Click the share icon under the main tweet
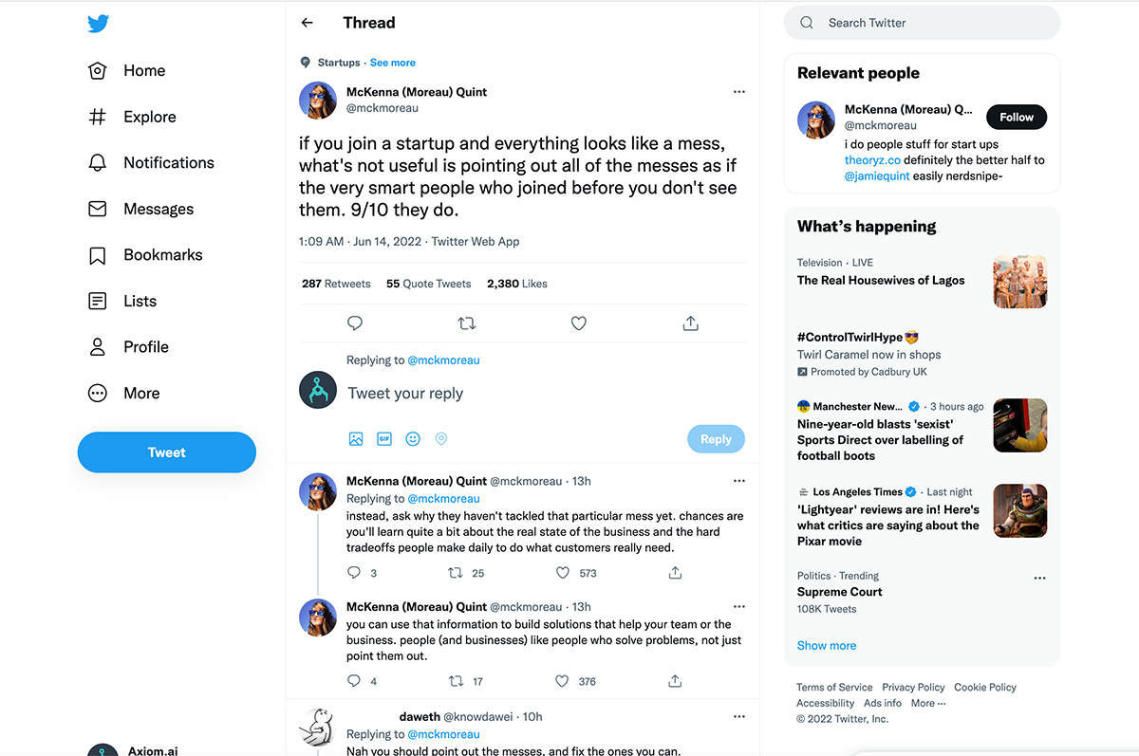This screenshot has width=1139, height=756. coord(690,323)
